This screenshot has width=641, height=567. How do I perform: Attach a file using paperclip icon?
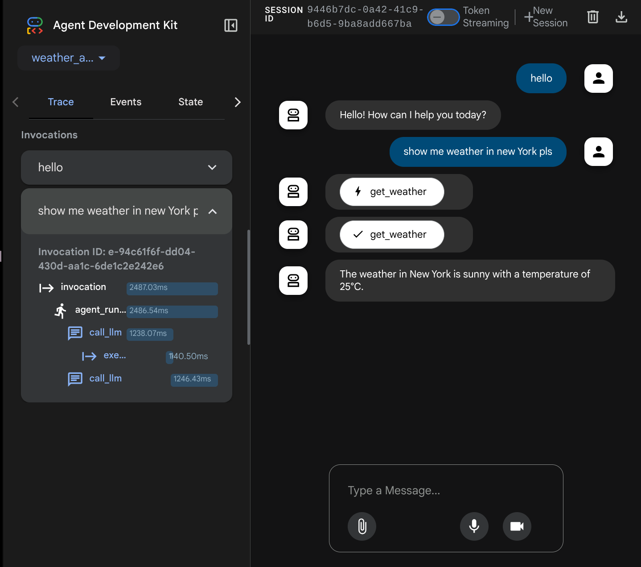pos(362,526)
